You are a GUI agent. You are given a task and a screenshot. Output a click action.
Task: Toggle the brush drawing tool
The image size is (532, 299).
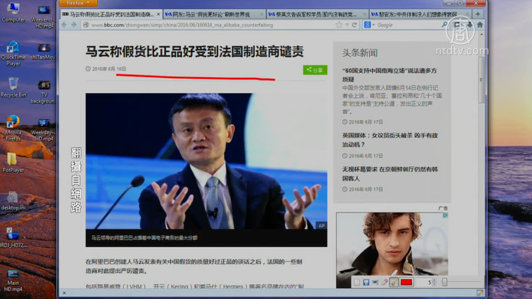pos(394,282)
